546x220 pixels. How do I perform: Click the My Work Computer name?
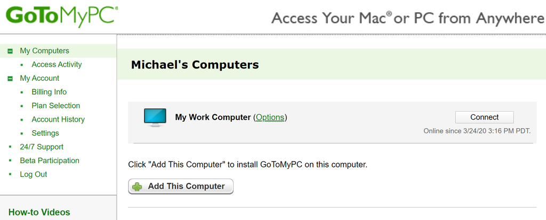click(213, 117)
